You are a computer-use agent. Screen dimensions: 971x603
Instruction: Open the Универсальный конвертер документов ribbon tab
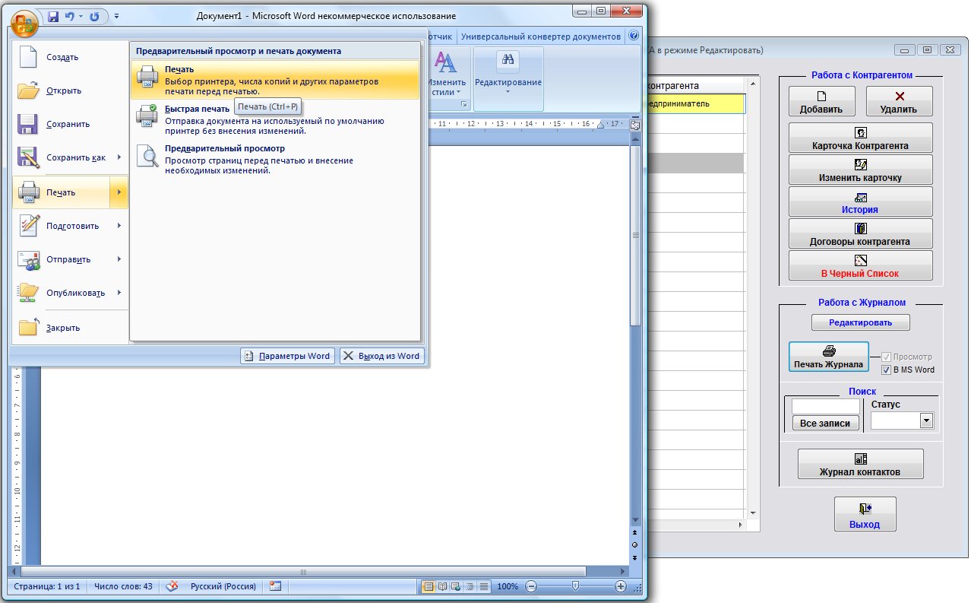(x=541, y=36)
